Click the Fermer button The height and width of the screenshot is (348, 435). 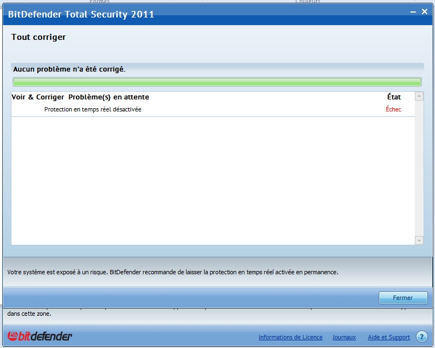[x=403, y=298]
